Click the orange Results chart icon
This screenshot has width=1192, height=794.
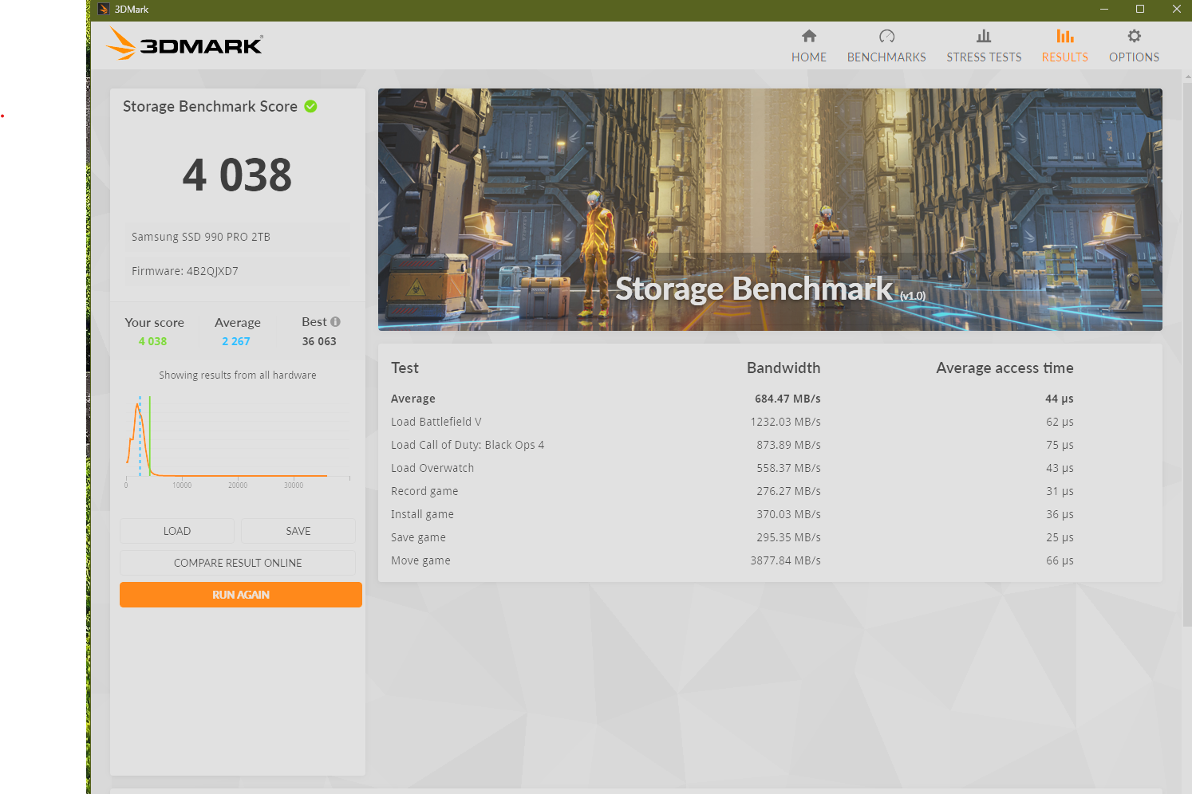pyautogui.click(x=1064, y=36)
